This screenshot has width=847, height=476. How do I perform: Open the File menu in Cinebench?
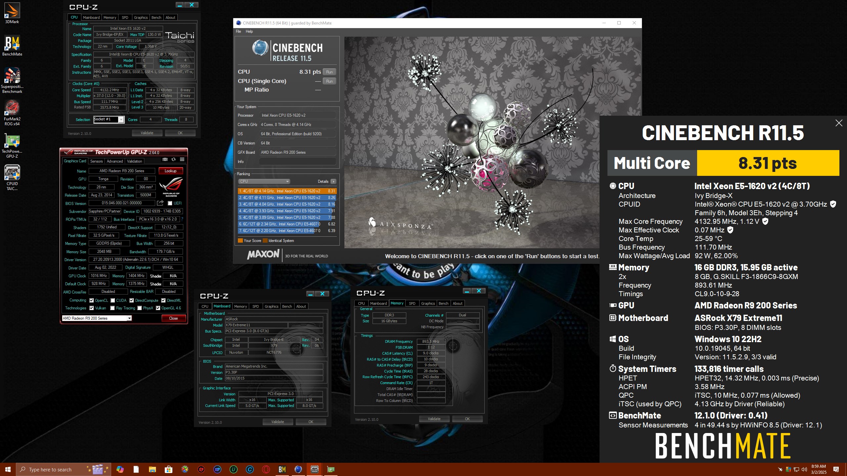[x=239, y=31]
